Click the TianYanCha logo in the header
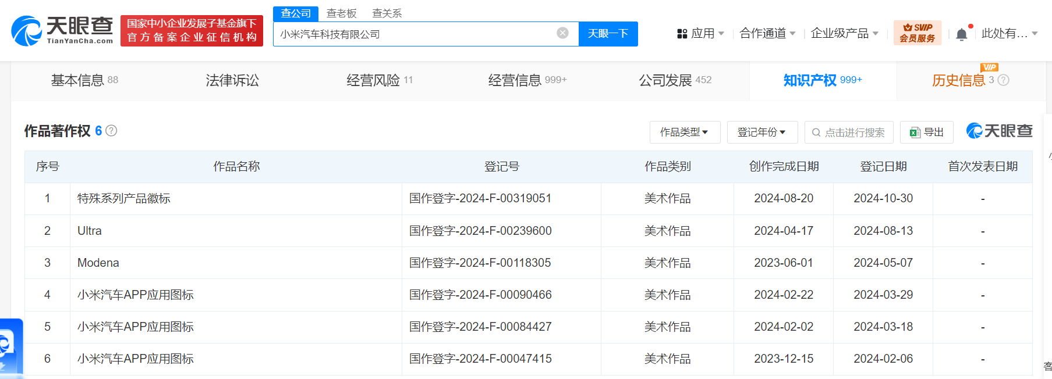Viewport: 1052px width, 379px height. [x=62, y=31]
